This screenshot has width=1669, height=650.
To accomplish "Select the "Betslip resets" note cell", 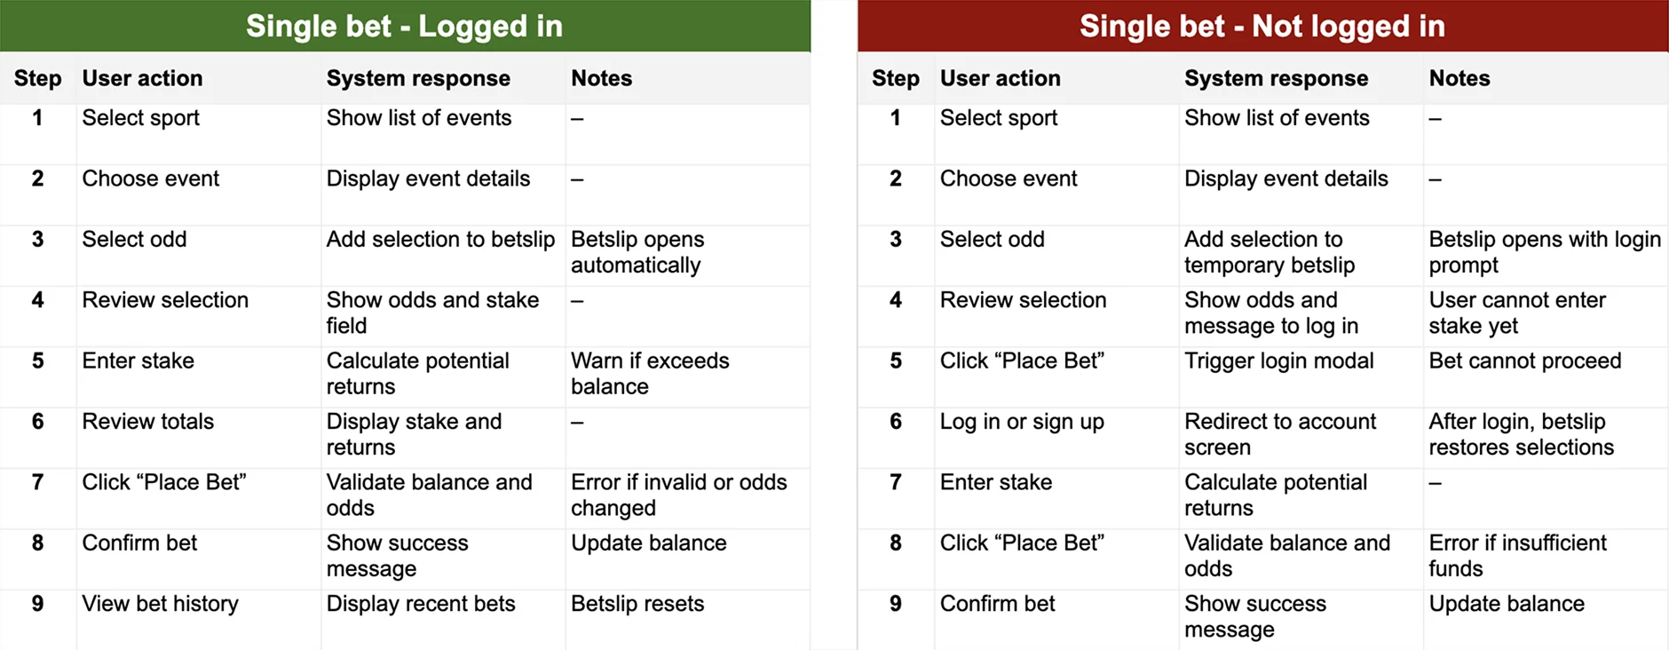I will pos(637,604).
